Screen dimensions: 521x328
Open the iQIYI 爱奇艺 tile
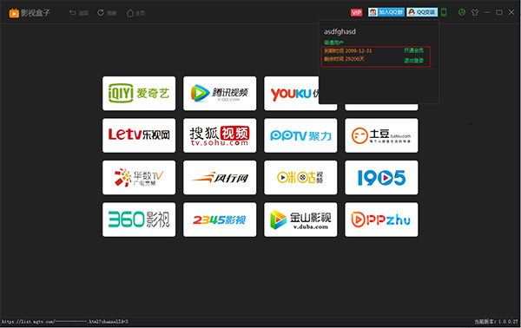point(139,94)
